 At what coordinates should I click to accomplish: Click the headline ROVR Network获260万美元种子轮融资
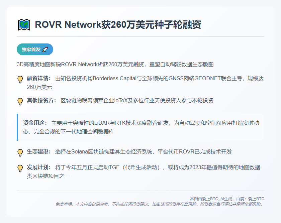tap(118, 24)
